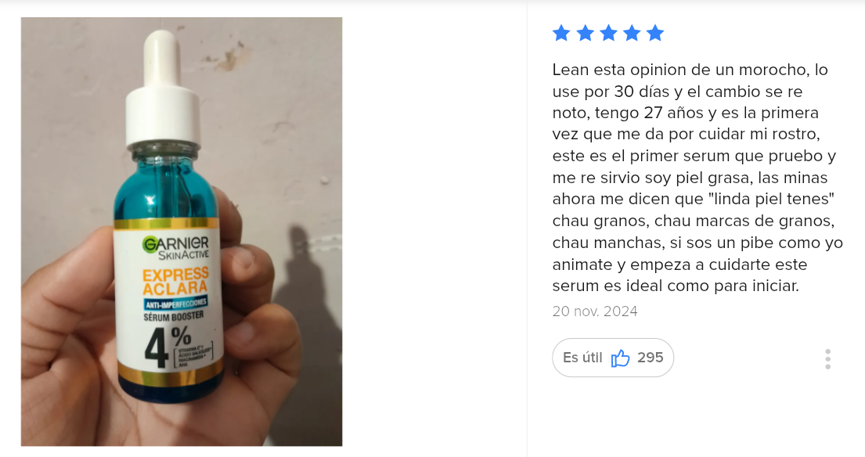Mark the review with 'Es útil'

[613, 358]
